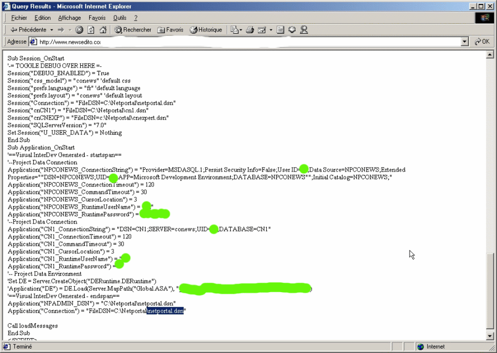Click the vertical scrollbar up arrow
Screen dimensions: 497x353
coord(489,55)
